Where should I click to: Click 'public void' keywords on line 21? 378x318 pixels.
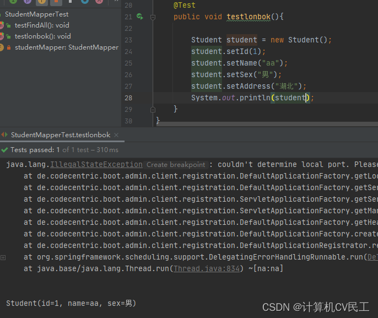pyautogui.click(x=198, y=17)
